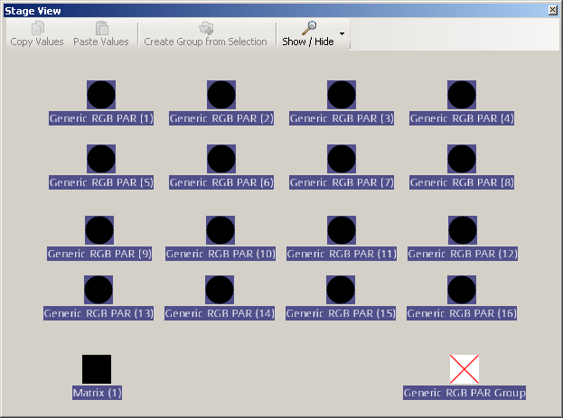Screen dimensions: 563x418
Task: Expand the Show / Hide dropdown arrow
Action: coord(342,36)
